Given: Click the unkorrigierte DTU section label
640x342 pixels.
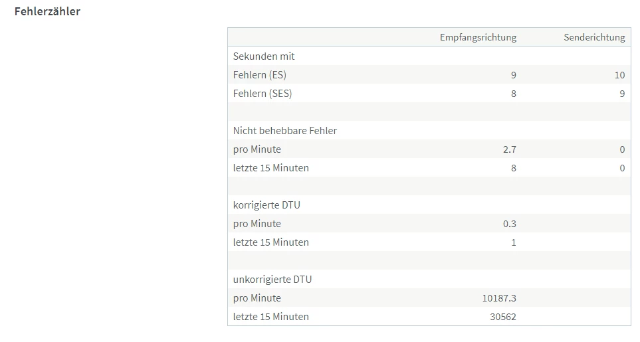Looking at the screenshot, I should pyautogui.click(x=272, y=280).
